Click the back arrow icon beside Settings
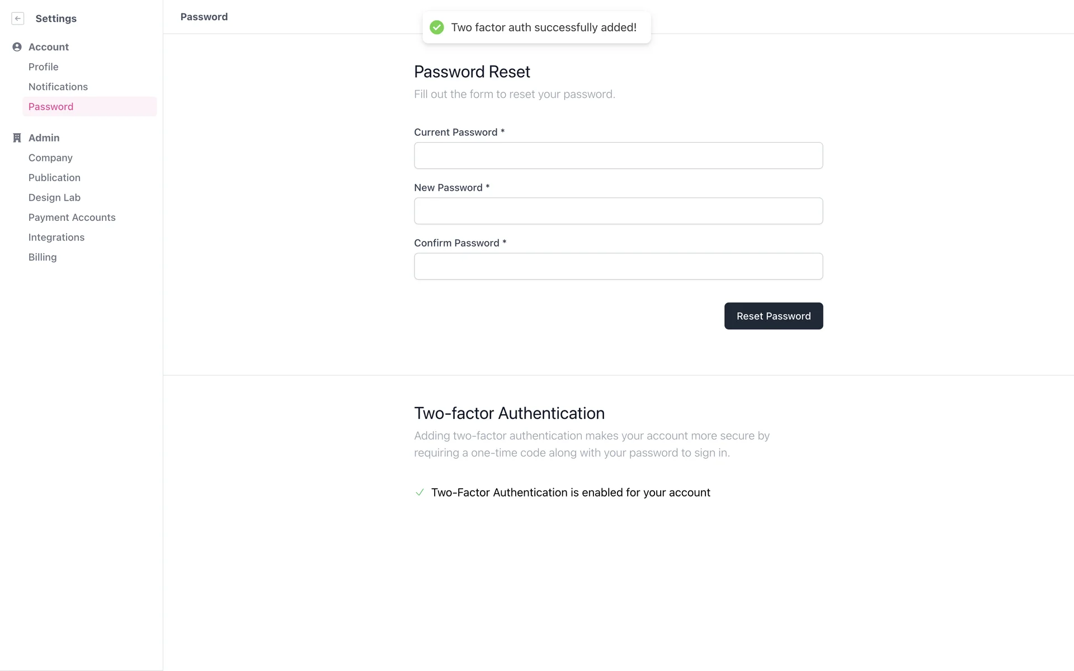This screenshot has width=1074, height=671. coord(18,18)
